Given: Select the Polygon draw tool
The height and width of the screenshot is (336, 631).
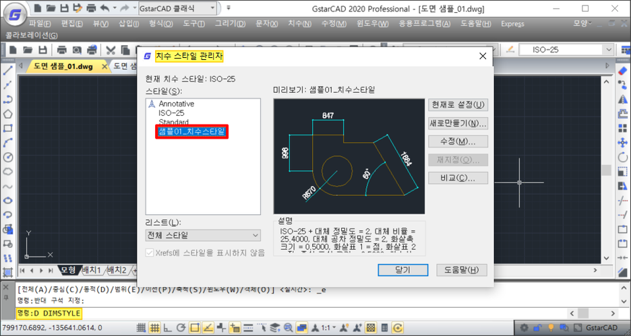Looking at the screenshot, I should point(7,114).
